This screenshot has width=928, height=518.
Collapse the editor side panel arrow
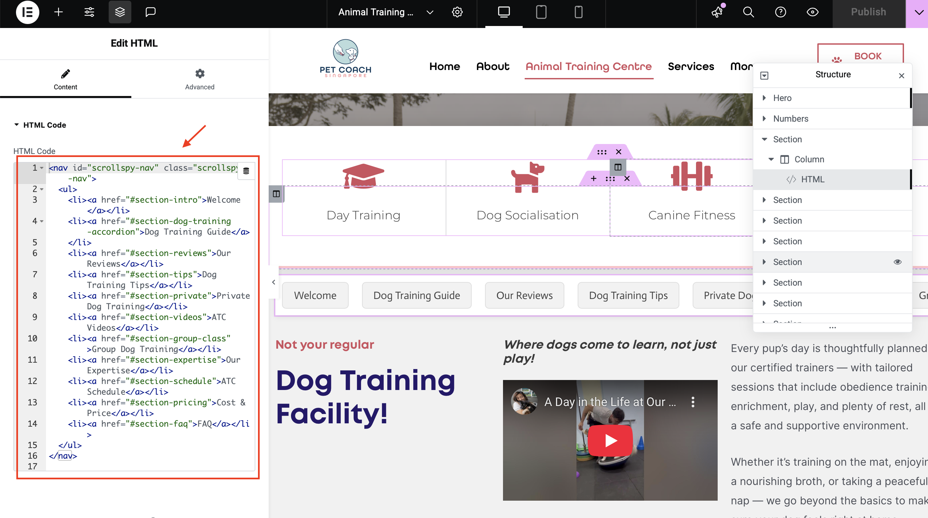point(273,282)
